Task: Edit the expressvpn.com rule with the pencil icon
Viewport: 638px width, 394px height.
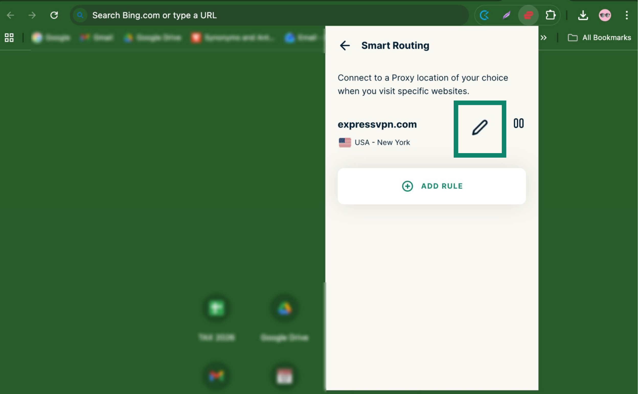Action: (480, 128)
